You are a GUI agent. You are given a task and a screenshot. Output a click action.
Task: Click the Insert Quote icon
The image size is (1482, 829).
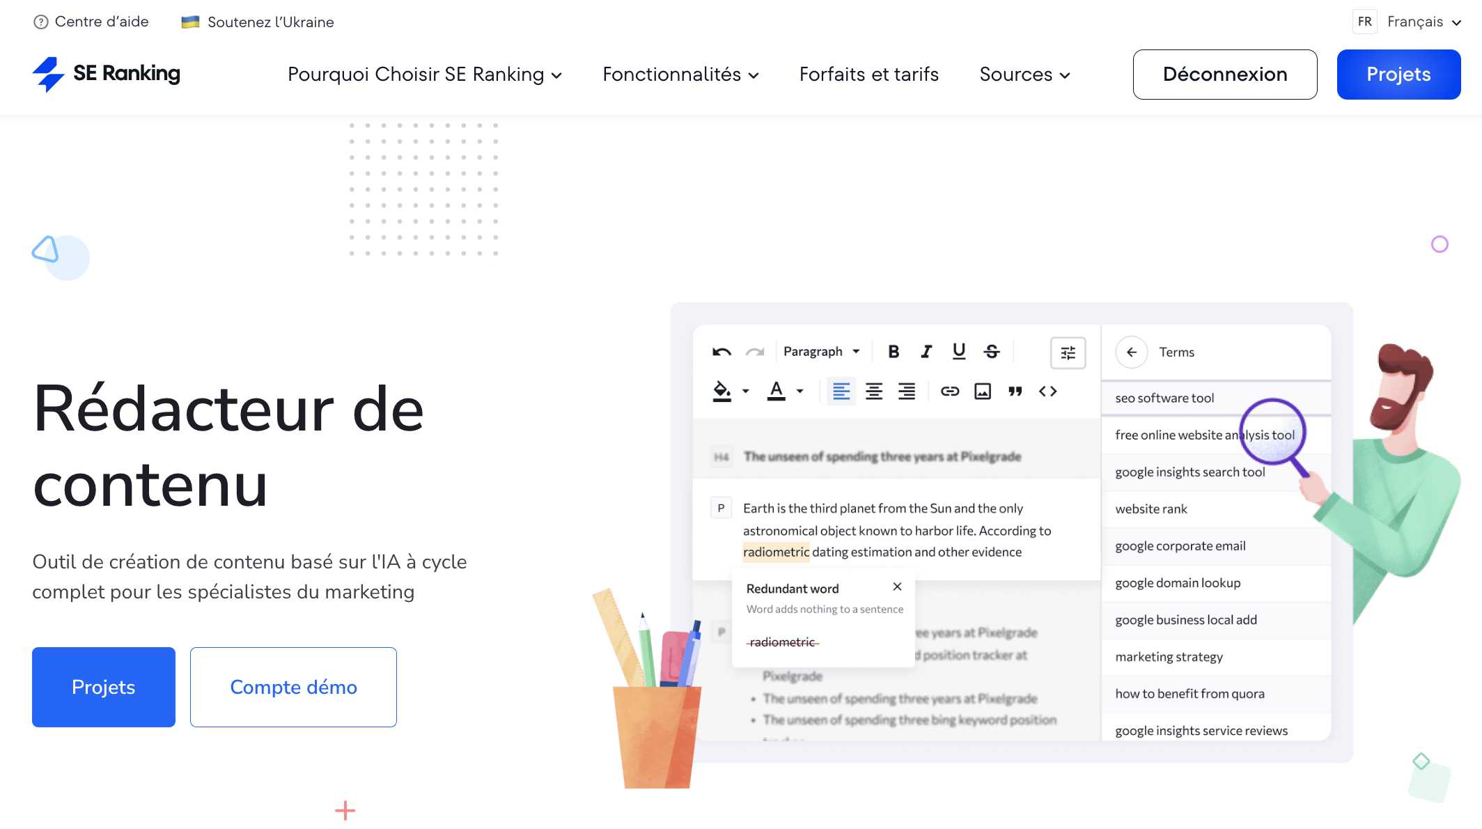[x=1016, y=390]
